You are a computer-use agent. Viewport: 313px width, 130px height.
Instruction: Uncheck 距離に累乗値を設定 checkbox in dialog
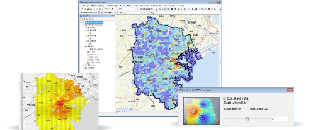click(x=225, y=99)
